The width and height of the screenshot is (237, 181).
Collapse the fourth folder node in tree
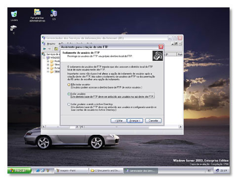pyautogui.click(x=48, y=72)
